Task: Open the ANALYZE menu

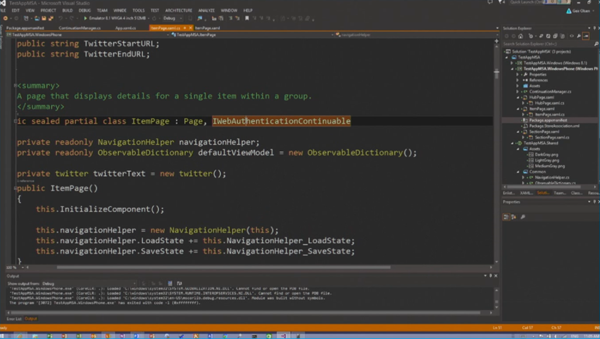Action: click(x=206, y=11)
